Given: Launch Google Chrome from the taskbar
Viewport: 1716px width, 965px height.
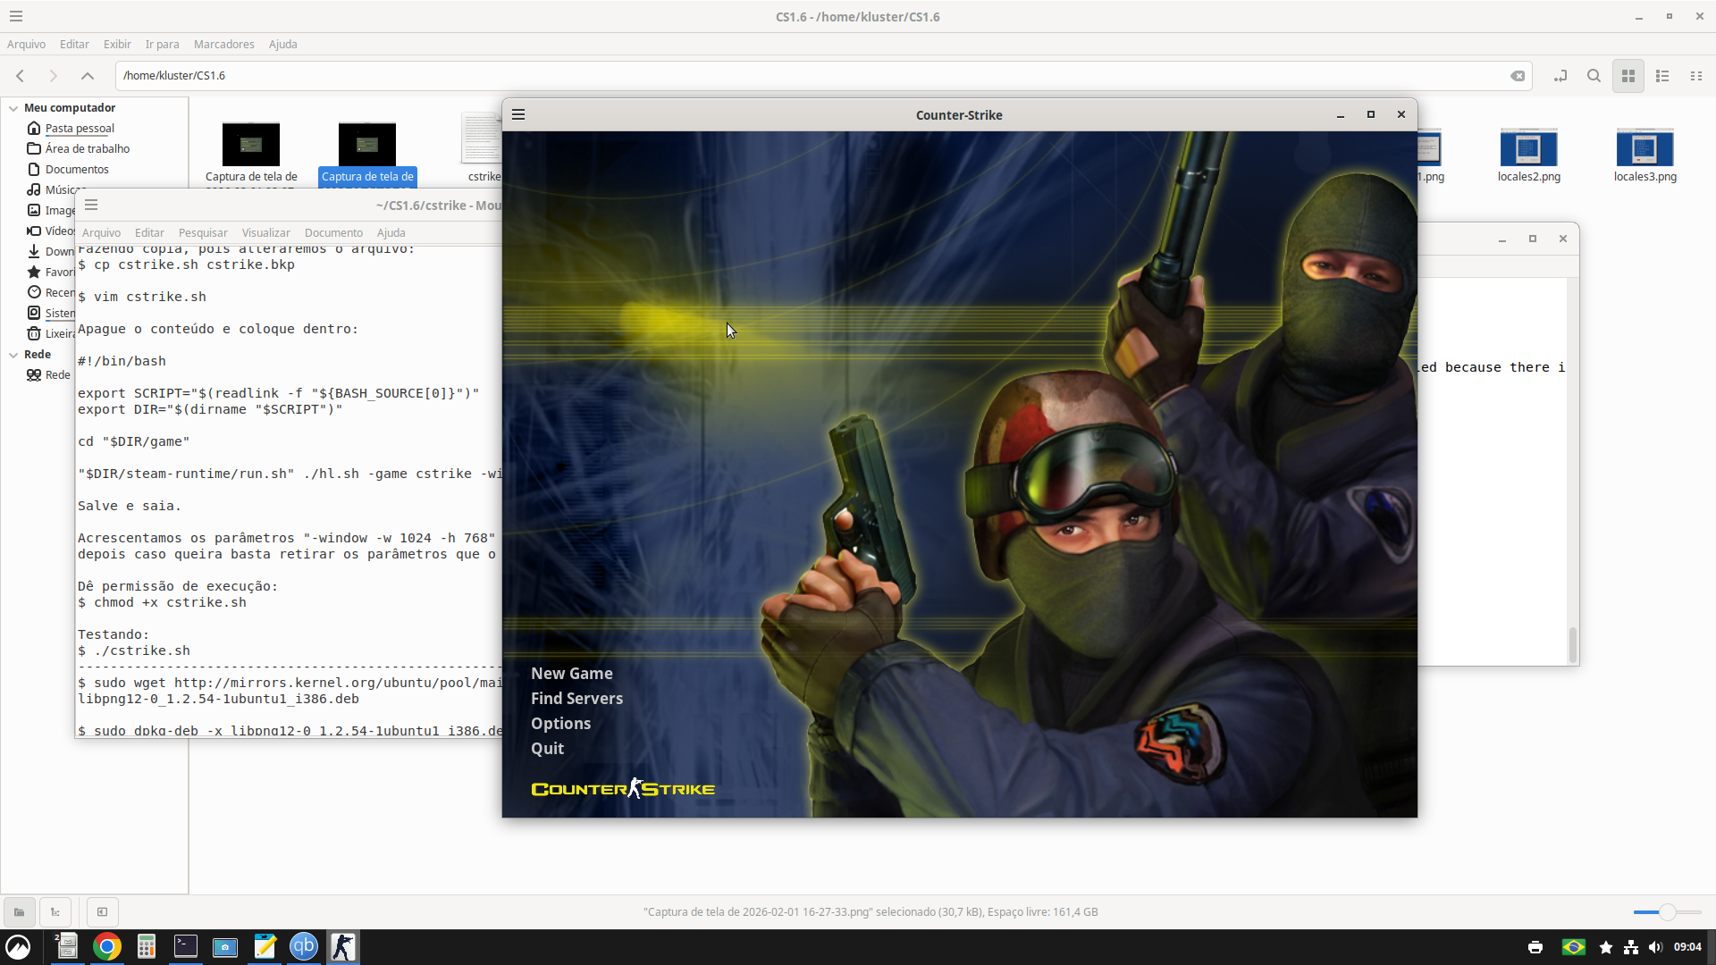Looking at the screenshot, I should (107, 946).
